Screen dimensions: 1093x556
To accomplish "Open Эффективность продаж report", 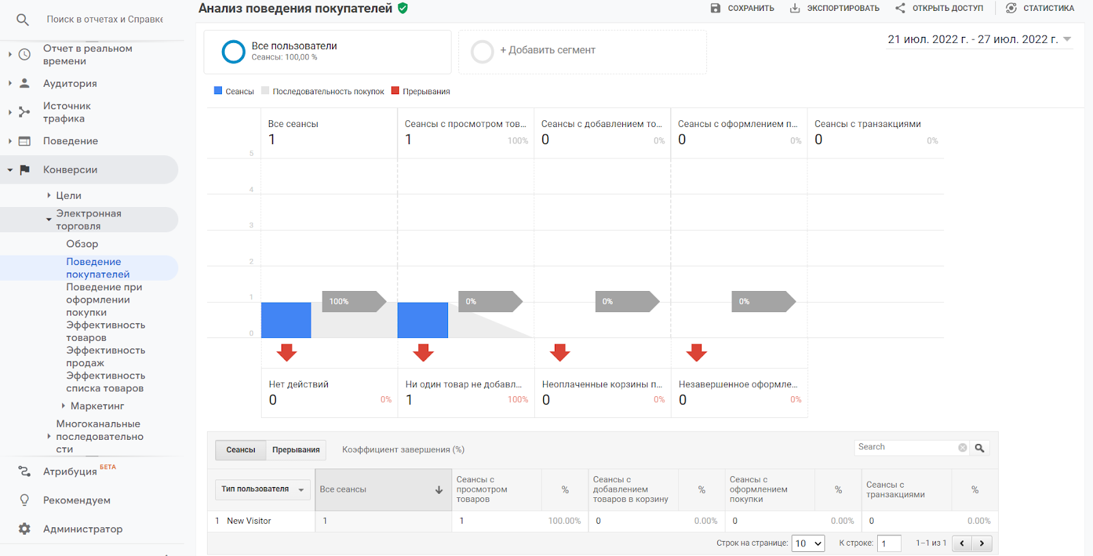I will coord(106,357).
